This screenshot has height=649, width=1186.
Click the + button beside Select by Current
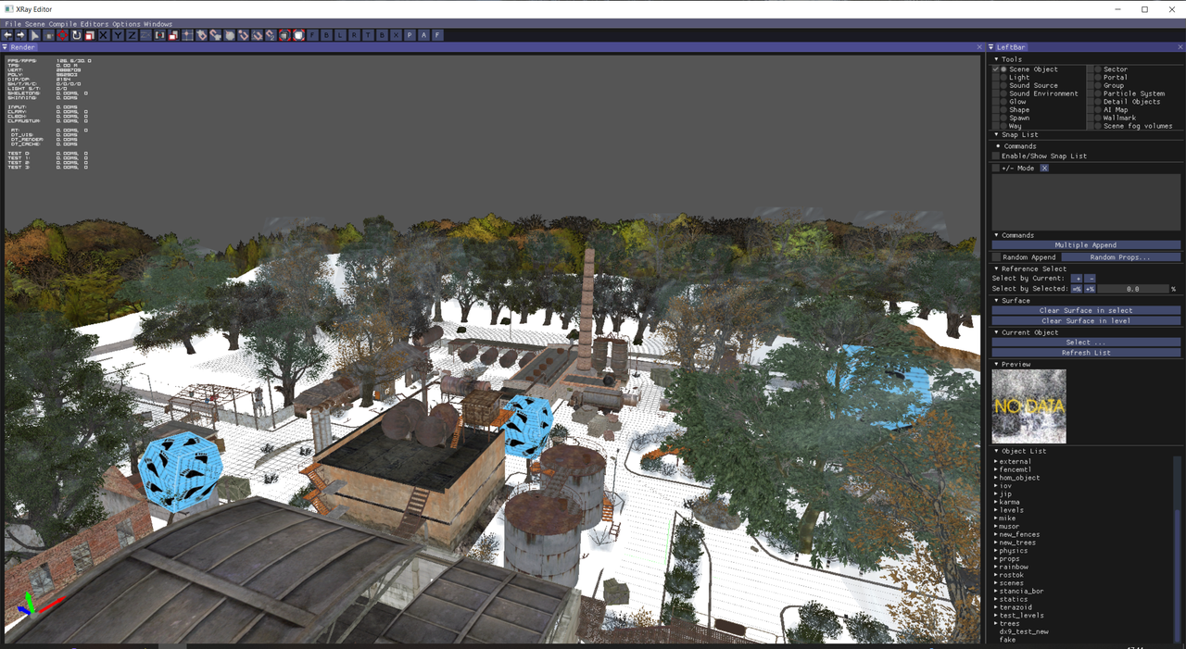1077,278
